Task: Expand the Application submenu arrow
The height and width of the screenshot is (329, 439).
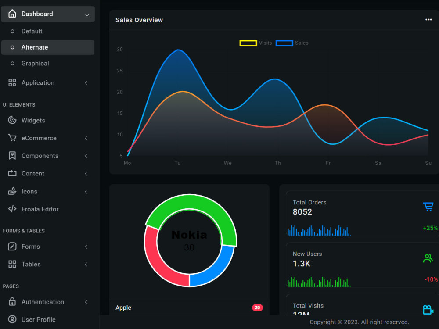Action: click(86, 83)
